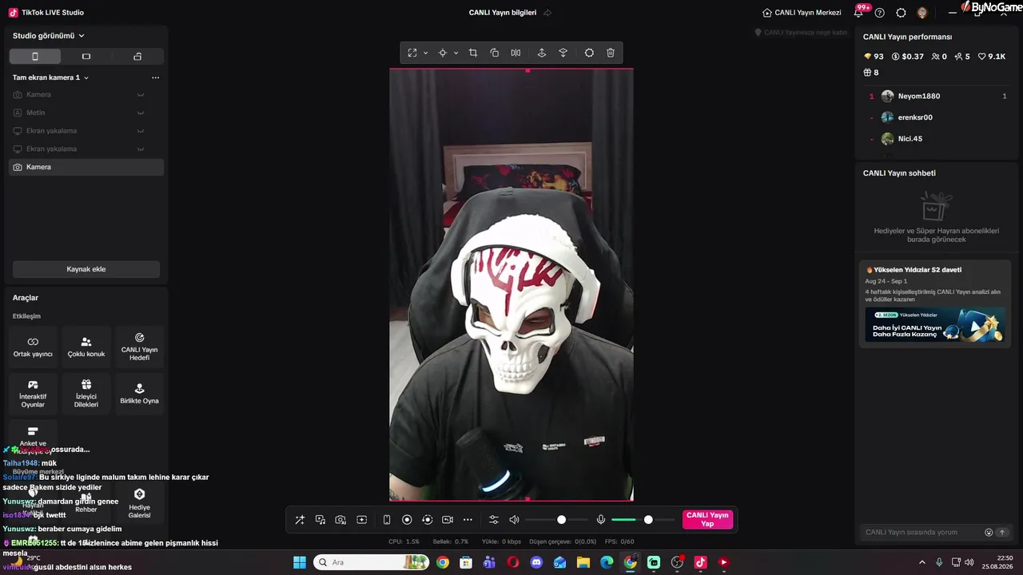Send the chat comment with the arrow icon
The width and height of the screenshot is (1023, 575).
[x=1002, y=532]
